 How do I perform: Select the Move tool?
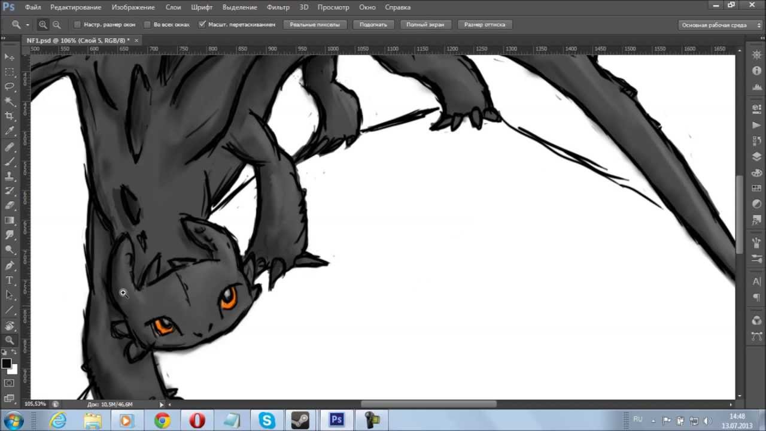10,57
